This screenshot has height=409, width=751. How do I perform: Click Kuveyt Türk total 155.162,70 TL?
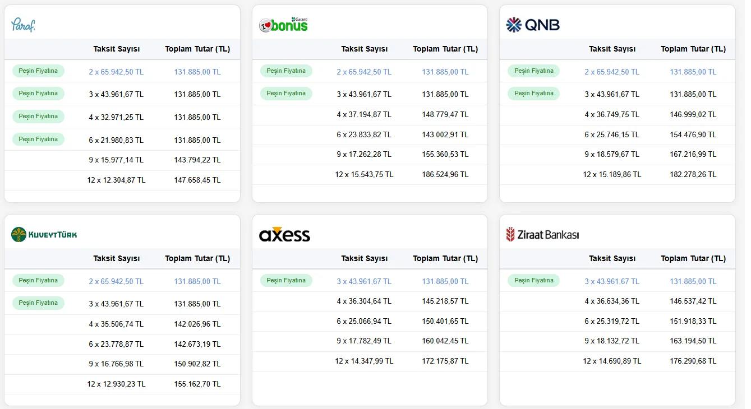(197, 384)
